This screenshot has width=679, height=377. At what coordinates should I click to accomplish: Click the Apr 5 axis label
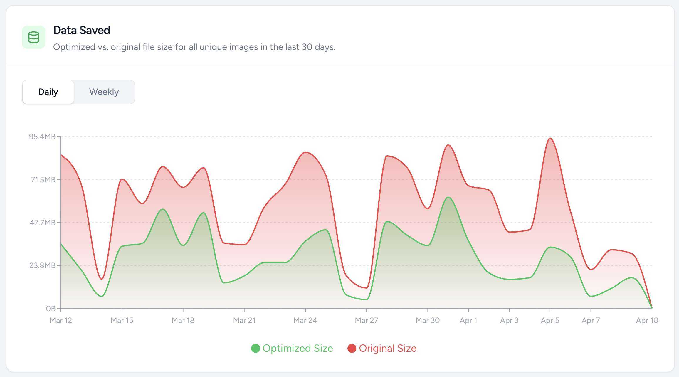(550, 320)
